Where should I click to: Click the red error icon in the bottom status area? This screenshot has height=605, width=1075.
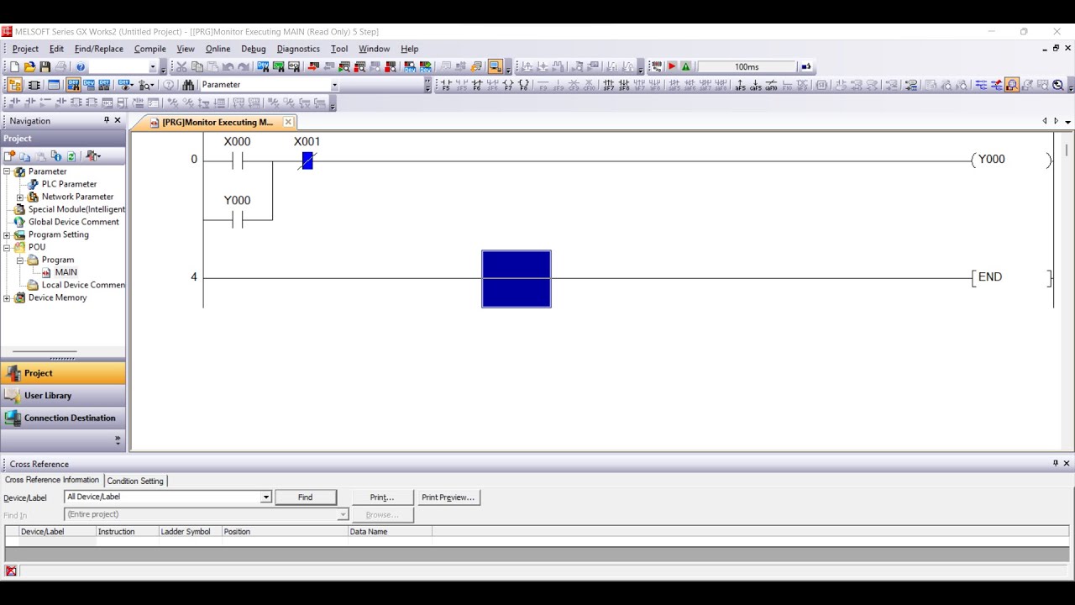[11, 571]
